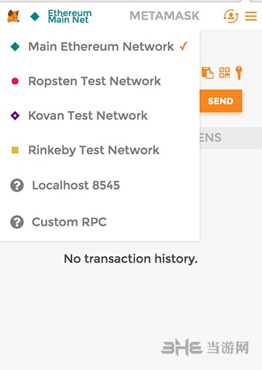Click the yellow square Rinkeby icon
The height and width of the screenshot is (370, 262).
pyautogui.click(x=15, y=150)
